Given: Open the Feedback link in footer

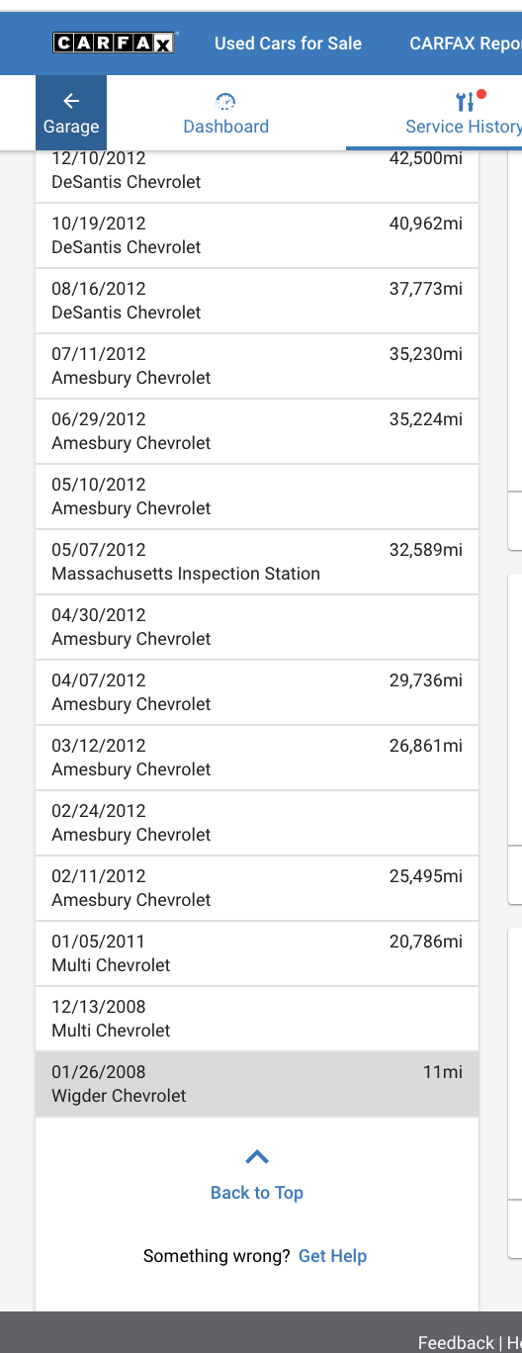Looking at the screenshot, I should (x=456, y=1342).
